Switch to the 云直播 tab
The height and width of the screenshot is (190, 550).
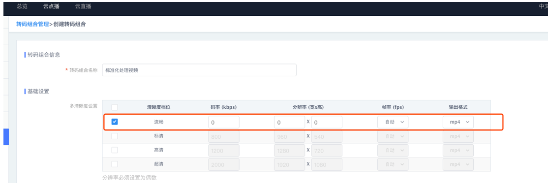83,6
